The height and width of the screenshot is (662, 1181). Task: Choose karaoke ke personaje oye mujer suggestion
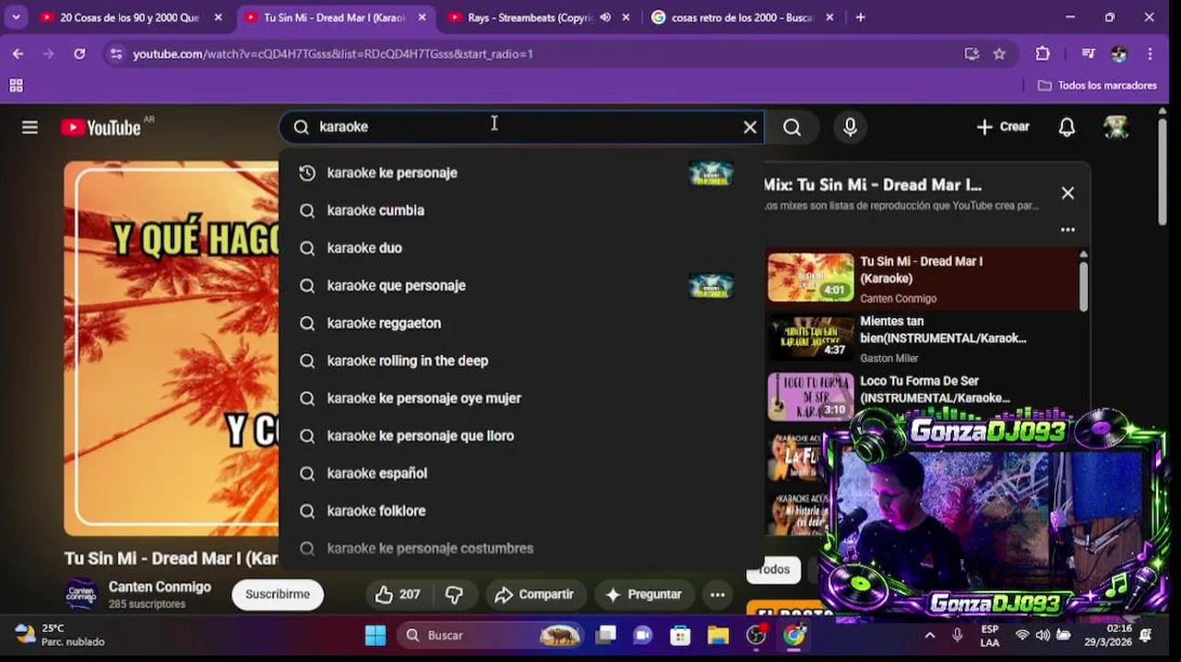click(x=521, y=398)
